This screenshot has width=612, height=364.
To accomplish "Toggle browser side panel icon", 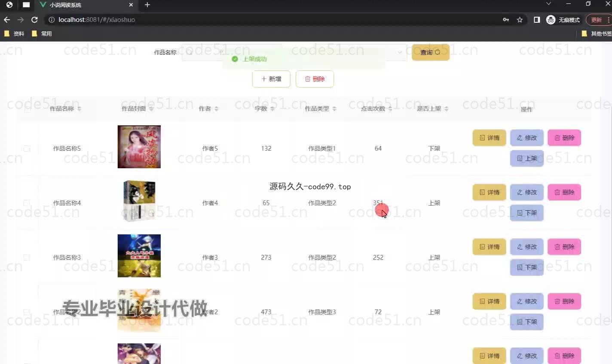I will (x=537, y=20).
